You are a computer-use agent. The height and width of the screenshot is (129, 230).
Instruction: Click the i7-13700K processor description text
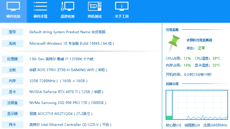pyautogui.click(x=61, y=59)
